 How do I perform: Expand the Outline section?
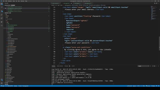(x=6, y=83)
